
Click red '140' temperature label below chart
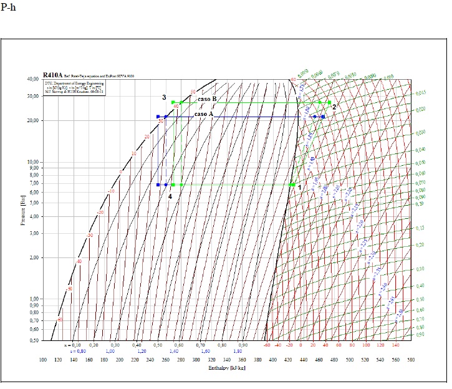click(395, 345)
